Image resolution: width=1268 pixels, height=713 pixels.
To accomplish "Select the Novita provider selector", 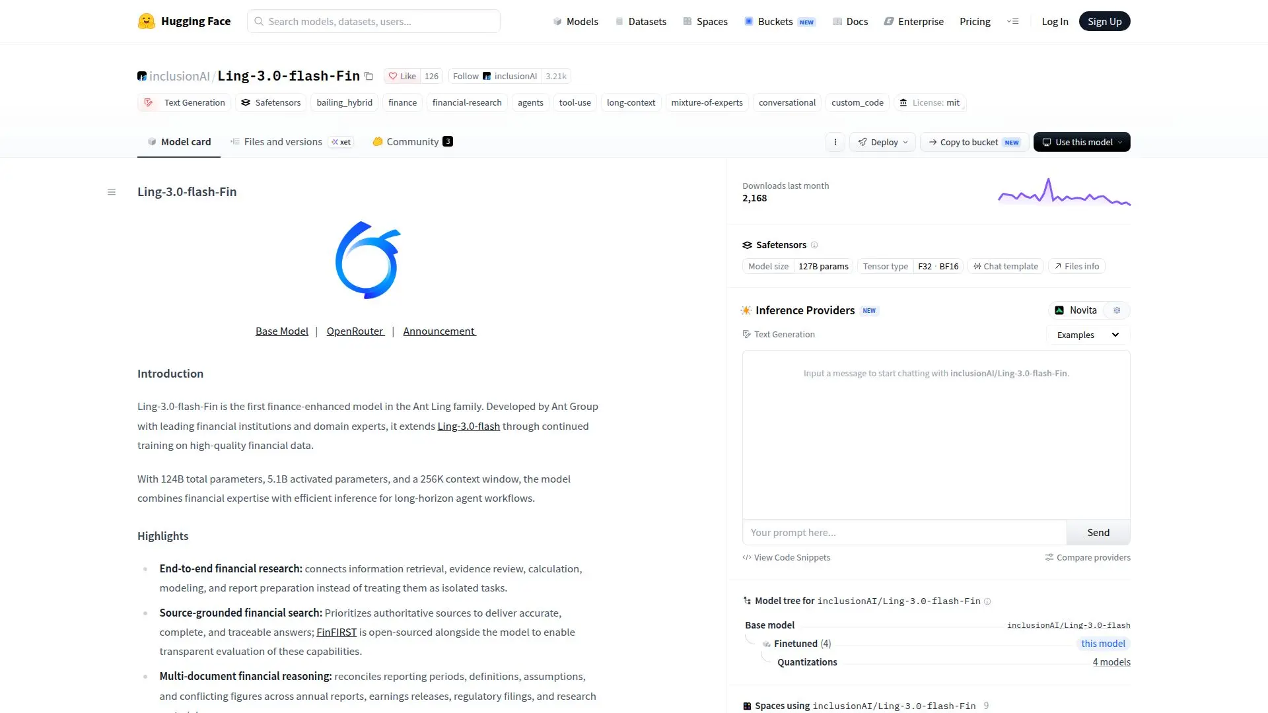I will (x=1076, y=310).
